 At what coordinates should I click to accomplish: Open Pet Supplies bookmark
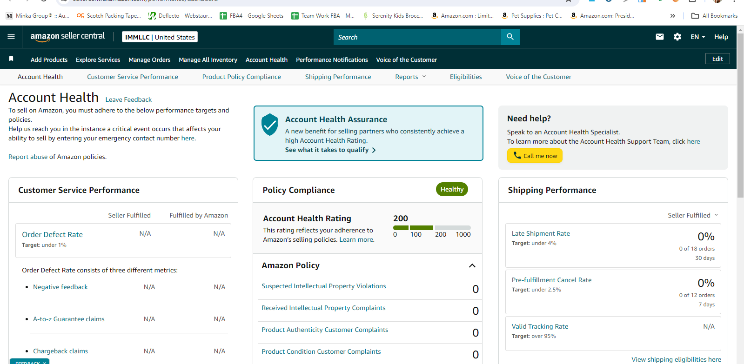point(532,15)
